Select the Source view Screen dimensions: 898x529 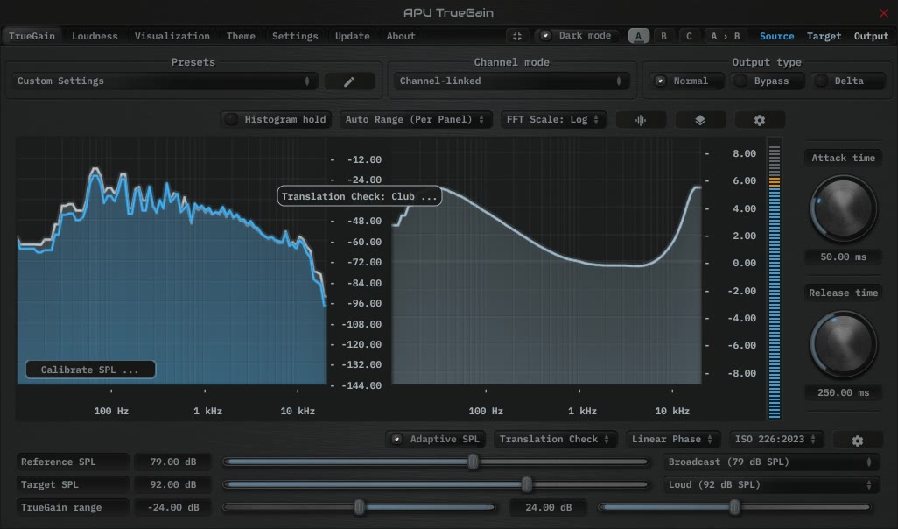coord(776,36)
